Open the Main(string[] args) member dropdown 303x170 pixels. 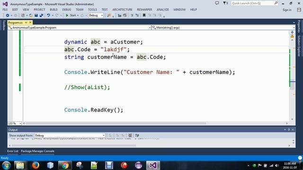pyautogui.click(x=223, y=27)
